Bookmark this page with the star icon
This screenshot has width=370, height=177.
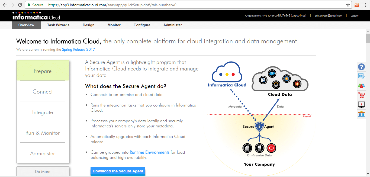click(348, 5)
